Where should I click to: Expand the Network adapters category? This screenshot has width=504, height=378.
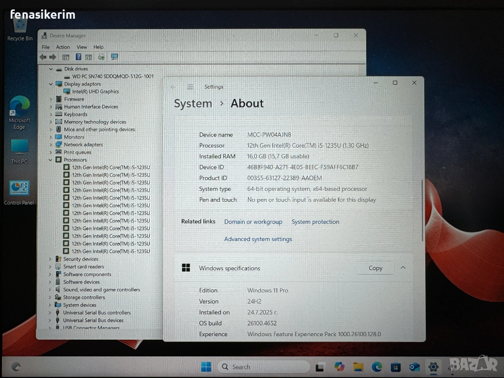point(51,145)
